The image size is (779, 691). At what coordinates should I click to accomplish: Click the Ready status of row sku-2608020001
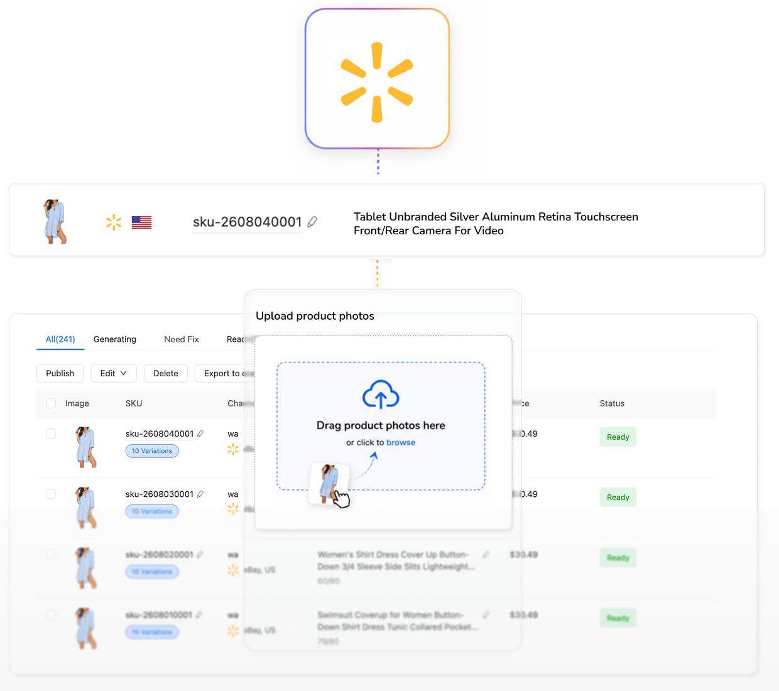click(x=618, y=558)
